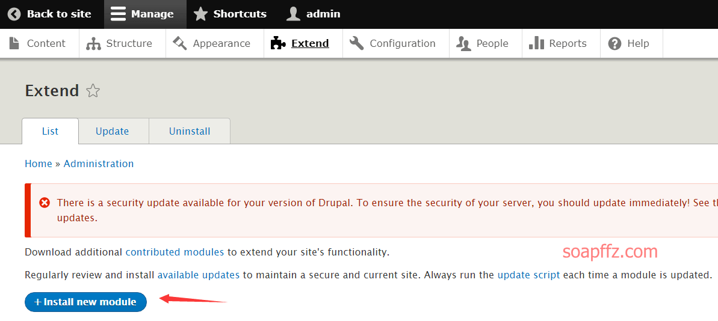
Task: Open Reports via the bar chart icon
Action: point(536,43)
